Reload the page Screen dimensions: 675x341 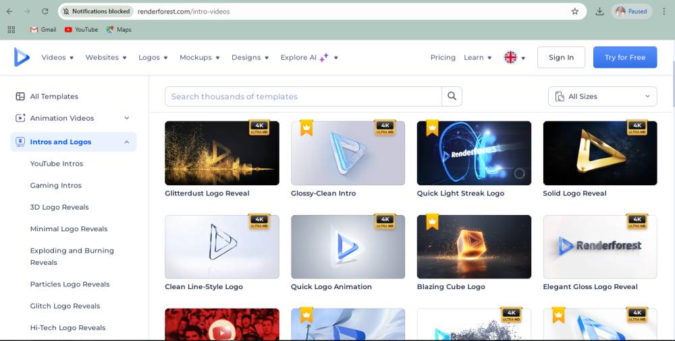(x=45, y=11)
